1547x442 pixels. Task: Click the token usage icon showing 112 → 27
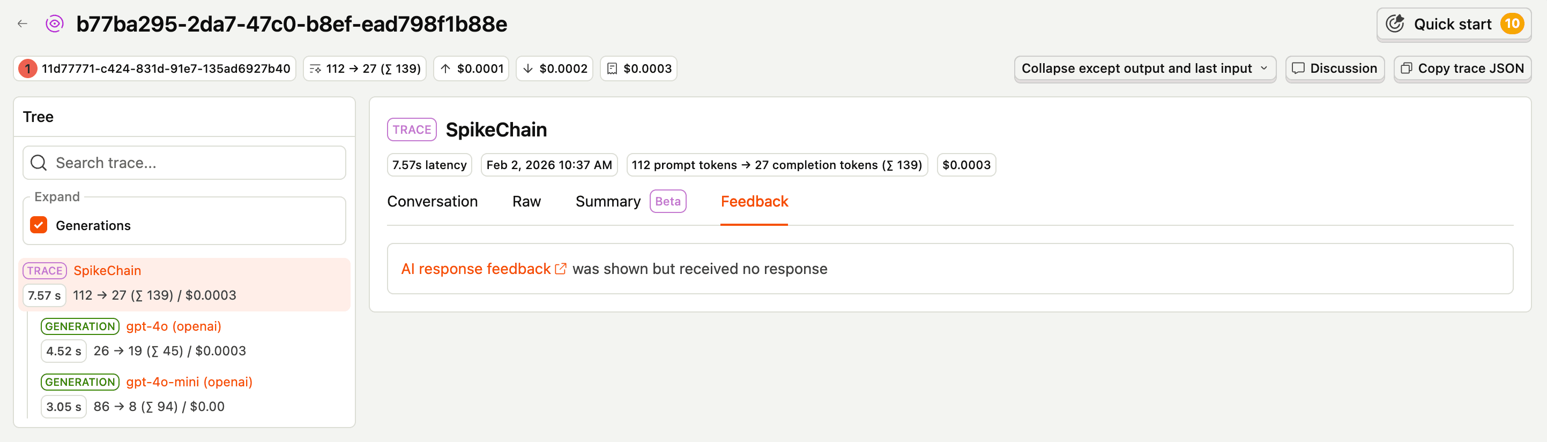(315, 68)
